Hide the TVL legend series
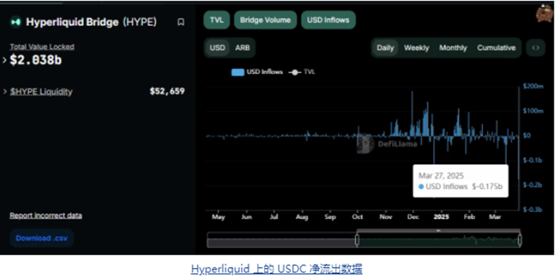Viewport: 555px width, 277px height. 302,72
